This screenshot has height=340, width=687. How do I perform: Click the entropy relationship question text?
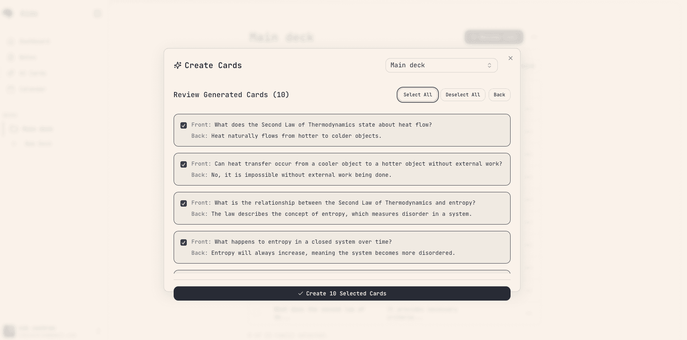coord(344,203)
